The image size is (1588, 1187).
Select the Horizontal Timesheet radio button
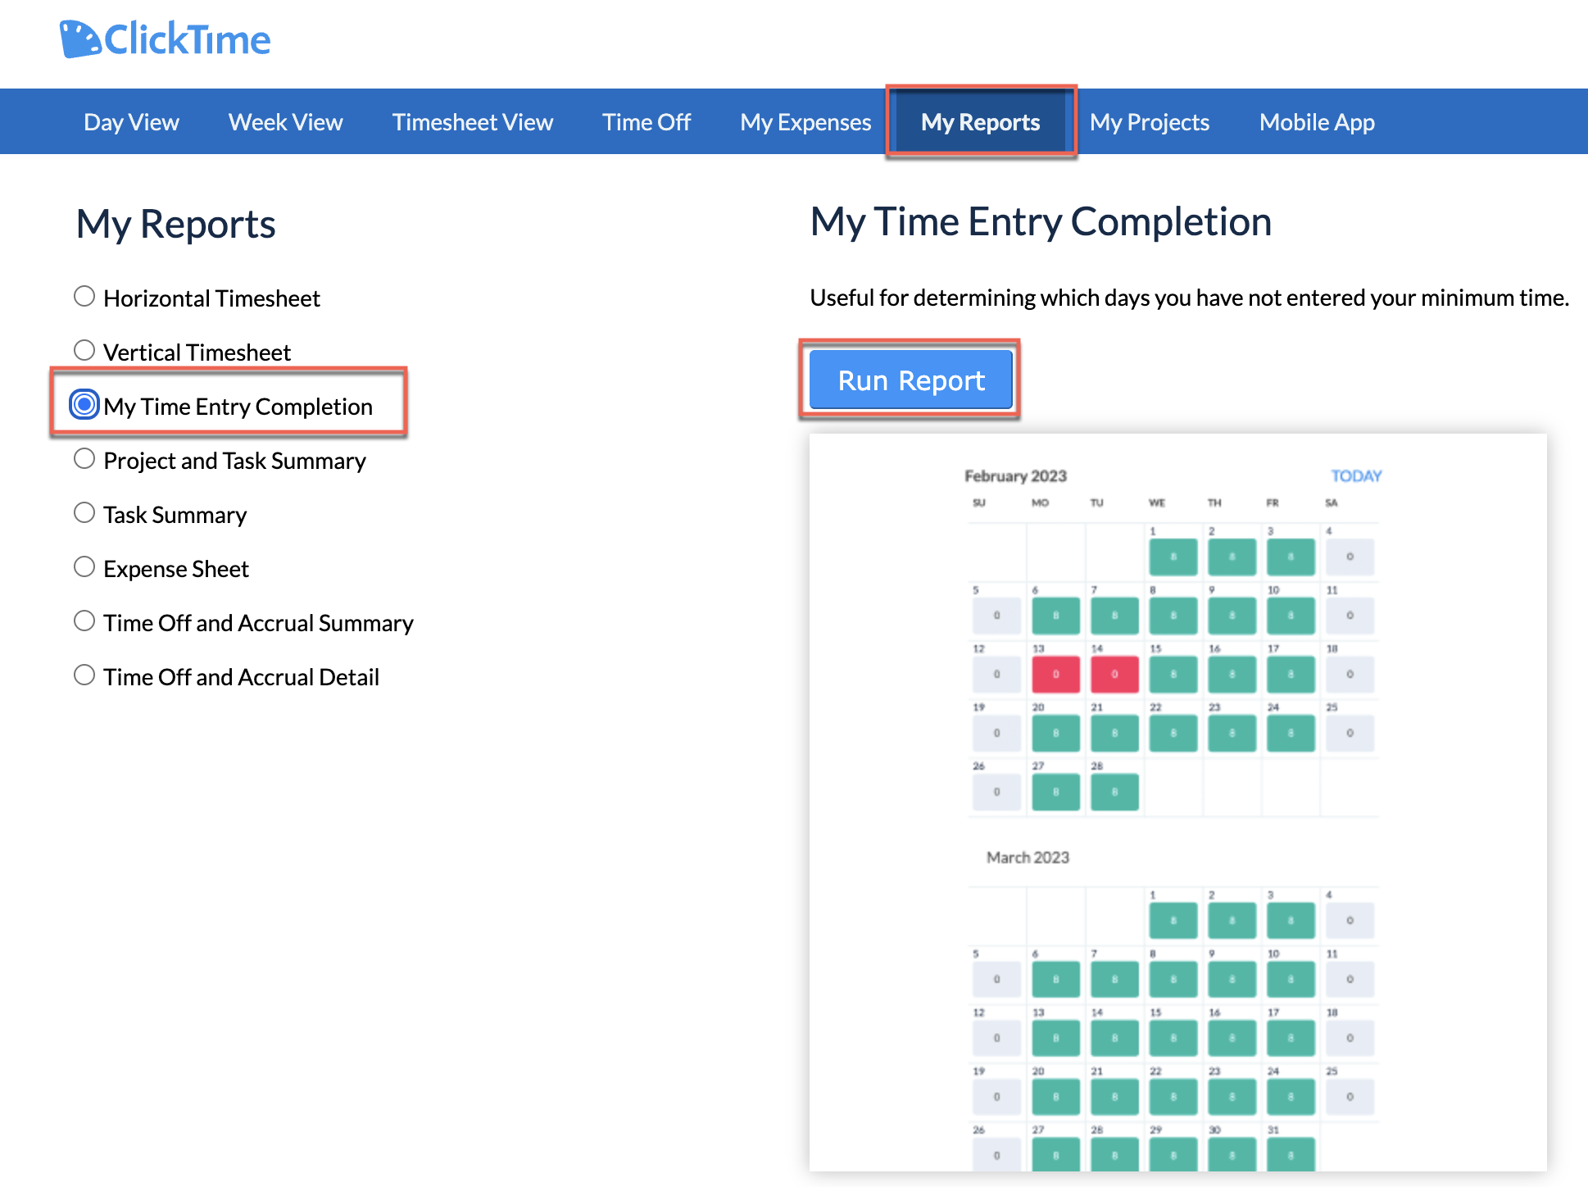point(84,296)
